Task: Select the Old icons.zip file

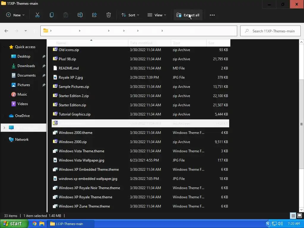Action: point(140,50)
